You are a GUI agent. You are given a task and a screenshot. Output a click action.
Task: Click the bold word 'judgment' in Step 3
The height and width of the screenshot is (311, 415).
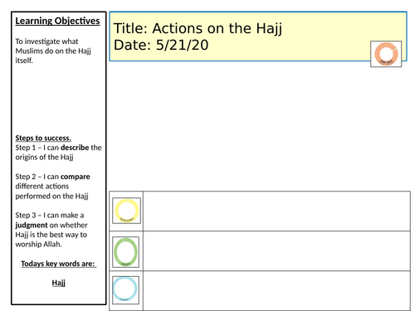tap(32, 226)
